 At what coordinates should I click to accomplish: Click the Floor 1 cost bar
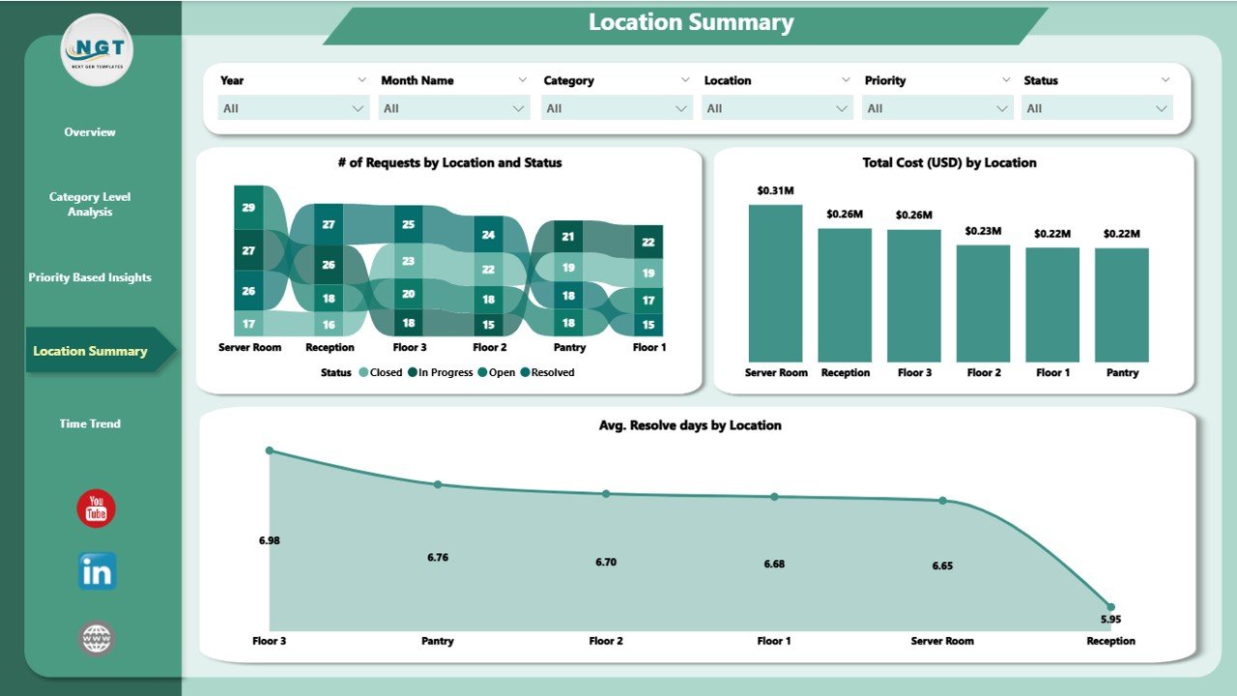click(x=1052, y=305)
